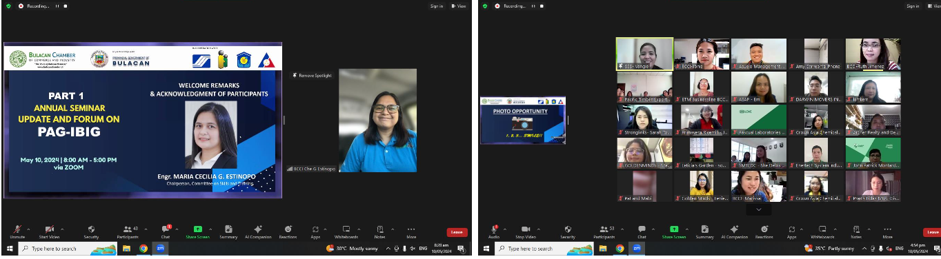The width and height of the screenshot is (941, 259).
Task: Click green Share Screen in left window
Action: pos(197,231)
